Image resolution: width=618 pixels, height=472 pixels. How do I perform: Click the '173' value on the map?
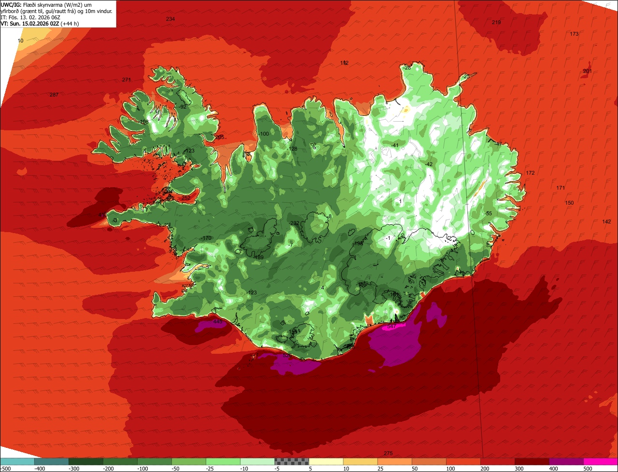(x=574, y=34)
